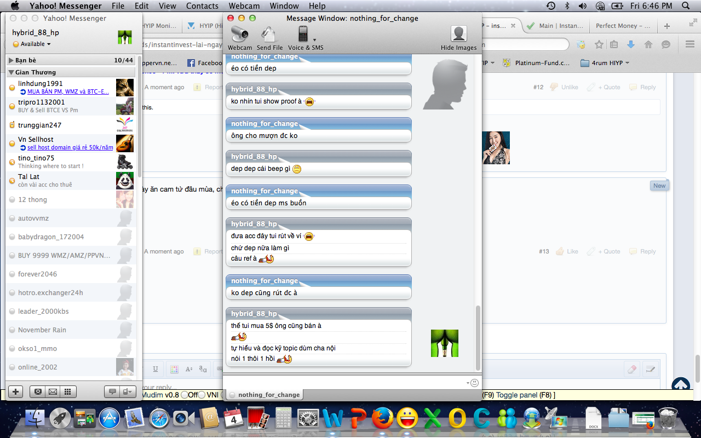The image size is (701, 438).
Task: Select offline contact November Rain
Action: click(x=71, y=330)
